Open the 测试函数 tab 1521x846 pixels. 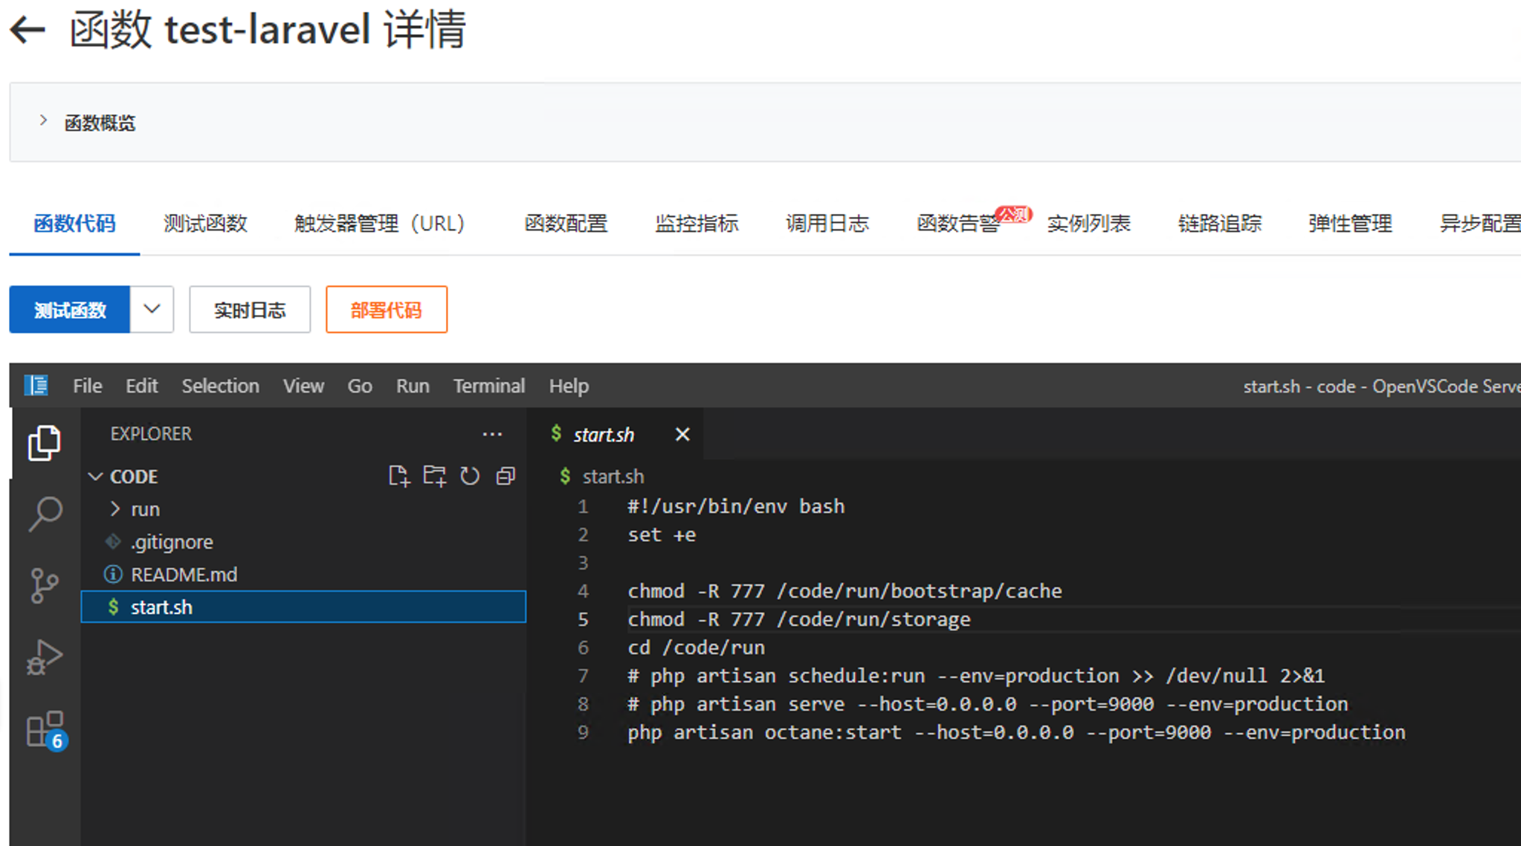205,223
